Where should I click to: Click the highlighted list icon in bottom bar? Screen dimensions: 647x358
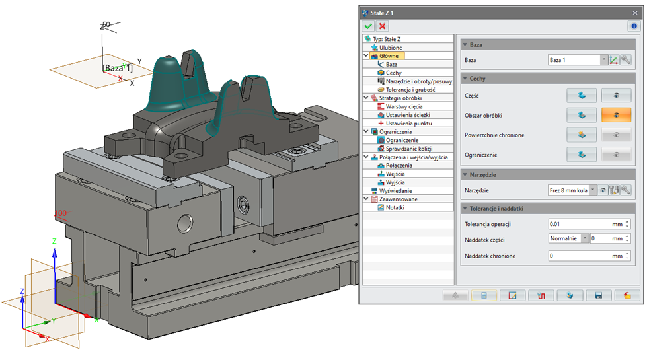point(484,295)
